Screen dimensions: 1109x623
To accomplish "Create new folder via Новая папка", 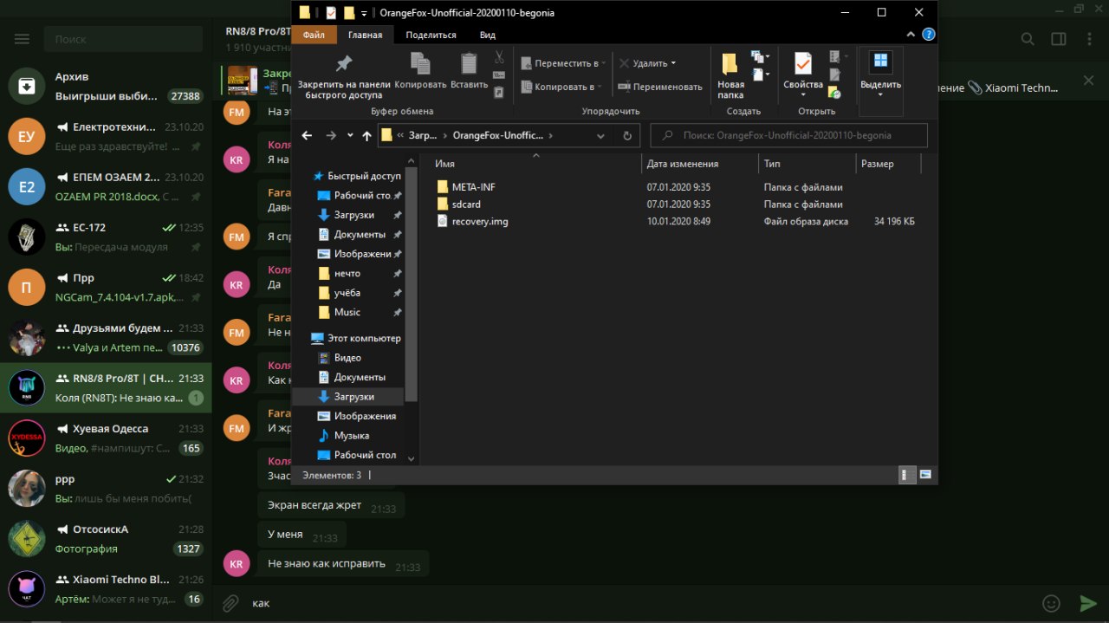I will click(730, 77).
